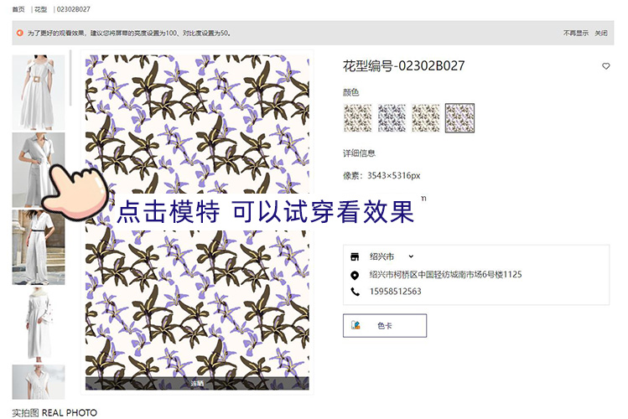Image resolution: width=628 pixels, height=419 pixels.
Task: Open the 色卡 color card button
Action: click(x=385, y=325)
